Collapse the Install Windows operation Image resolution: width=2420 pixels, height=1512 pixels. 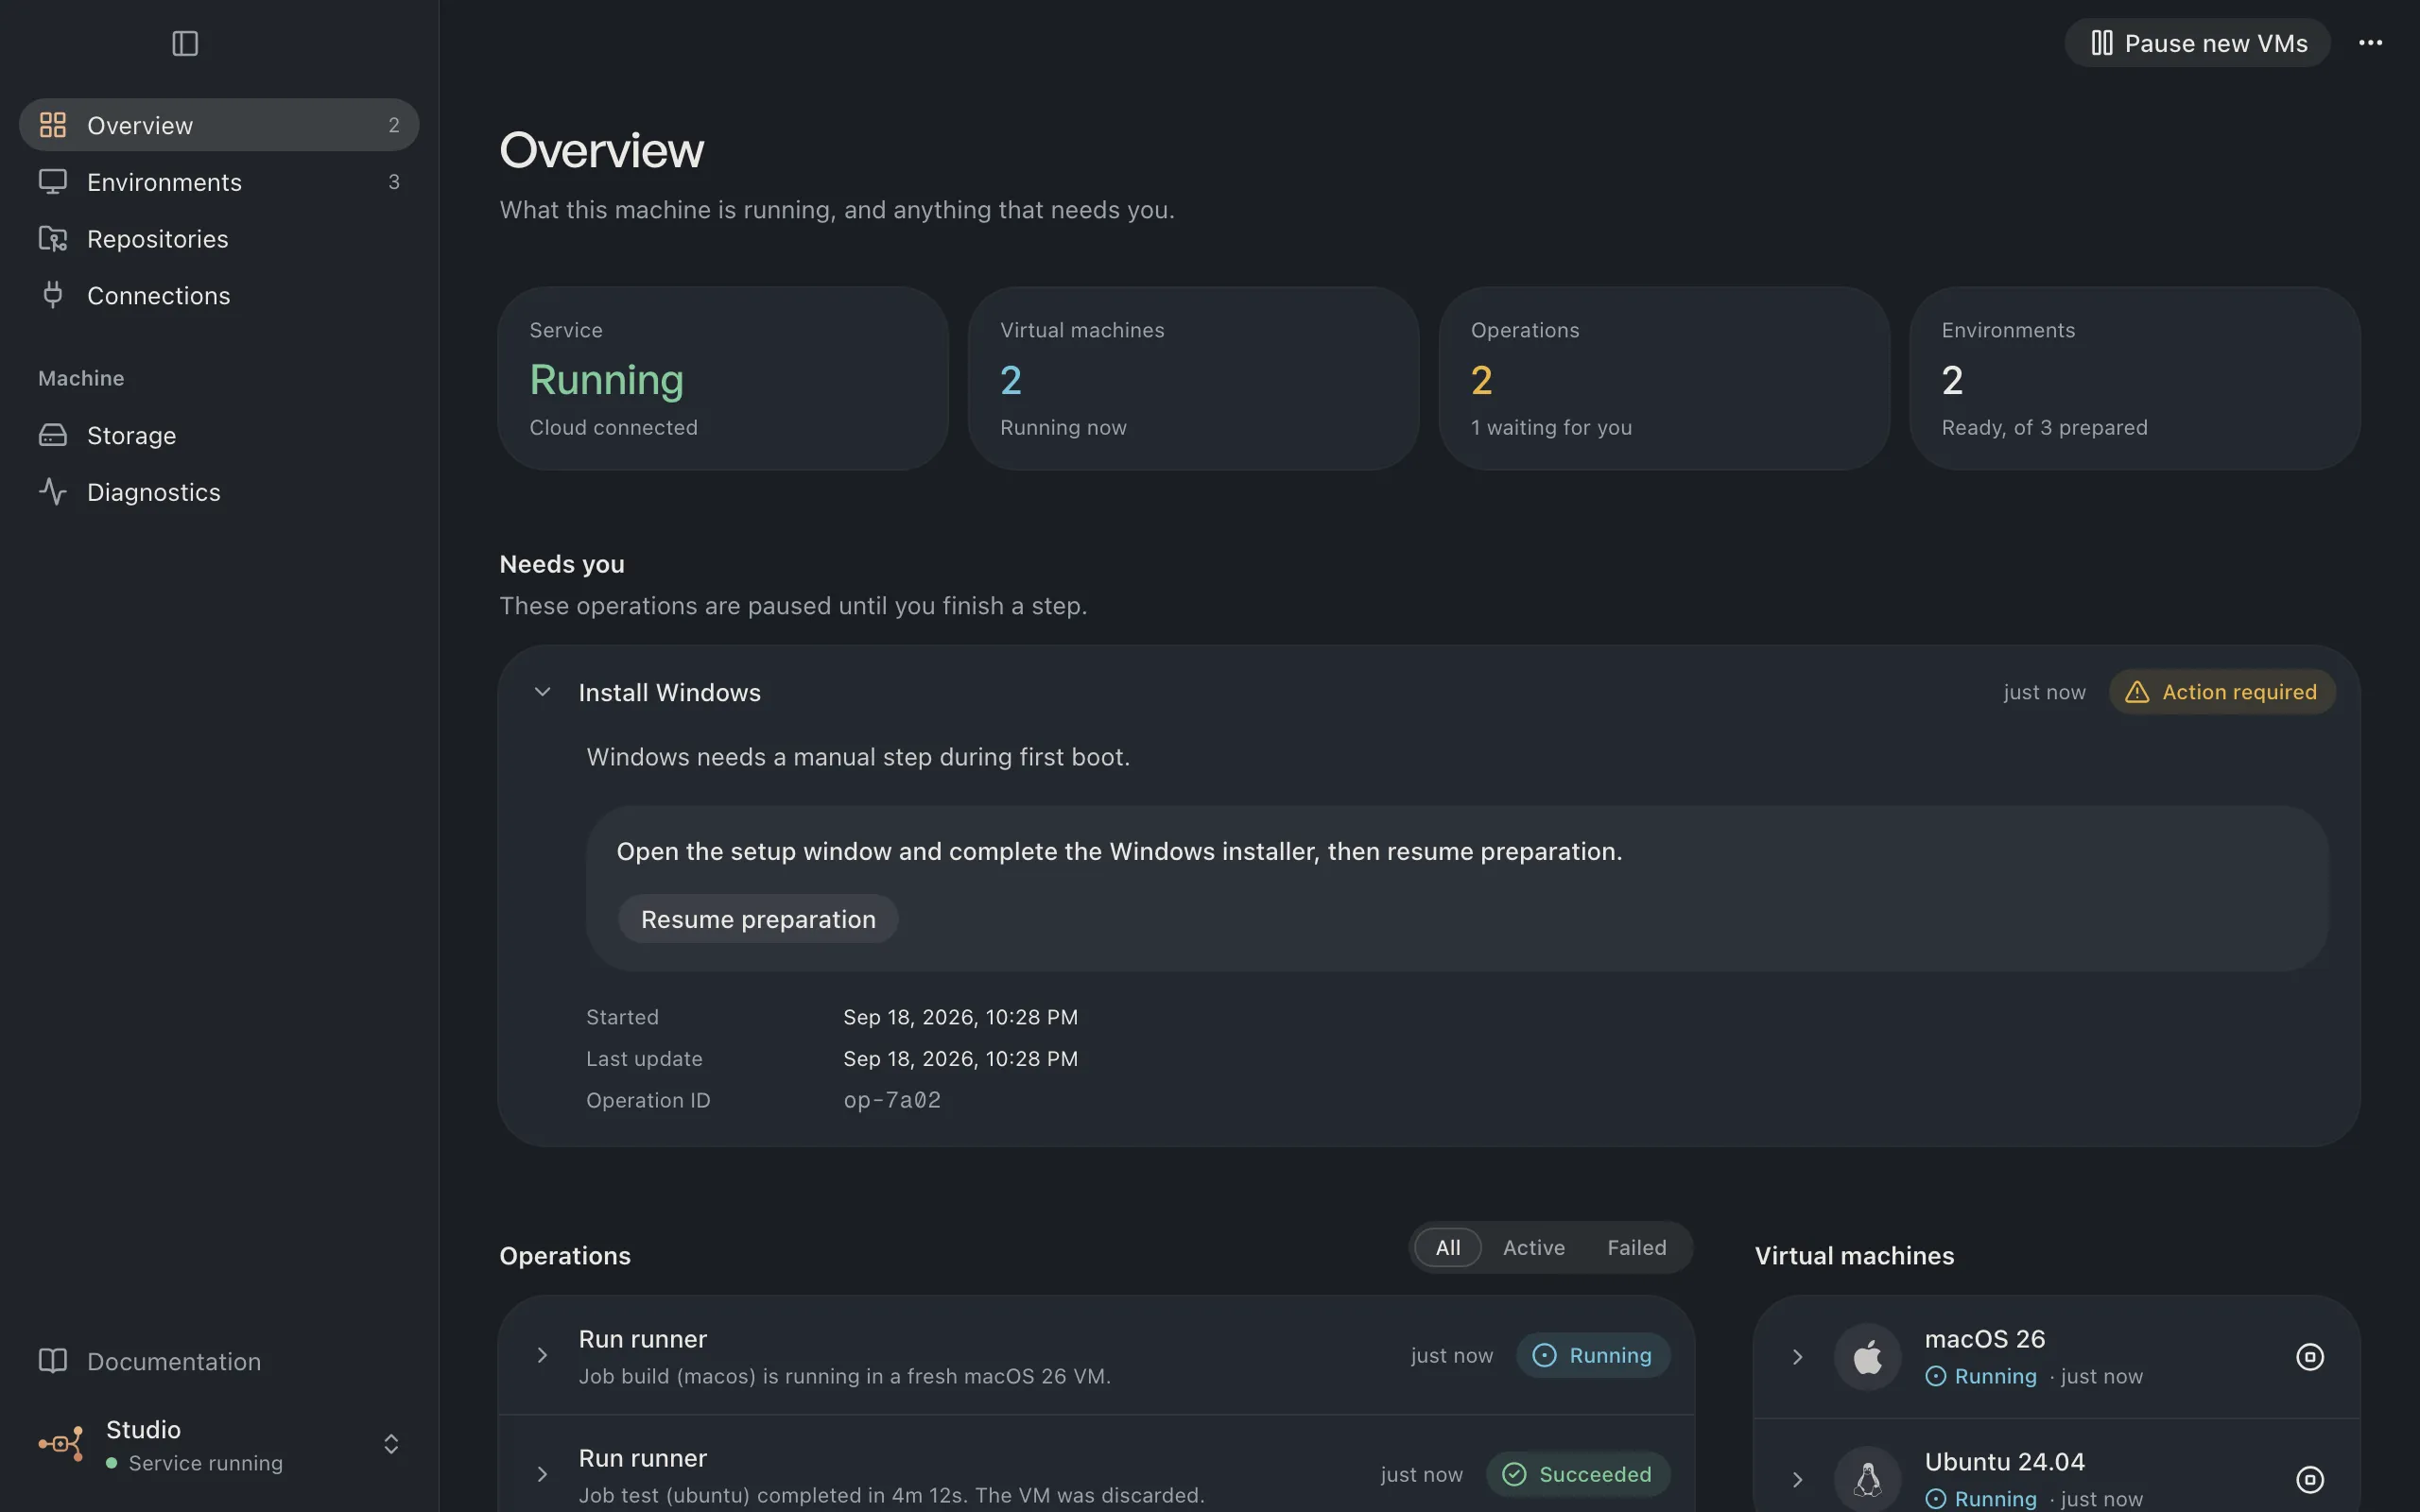pos(542,692)
